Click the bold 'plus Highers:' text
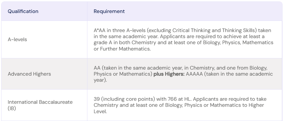Screen dimensions: 284x121 click(x=169, y=74)
